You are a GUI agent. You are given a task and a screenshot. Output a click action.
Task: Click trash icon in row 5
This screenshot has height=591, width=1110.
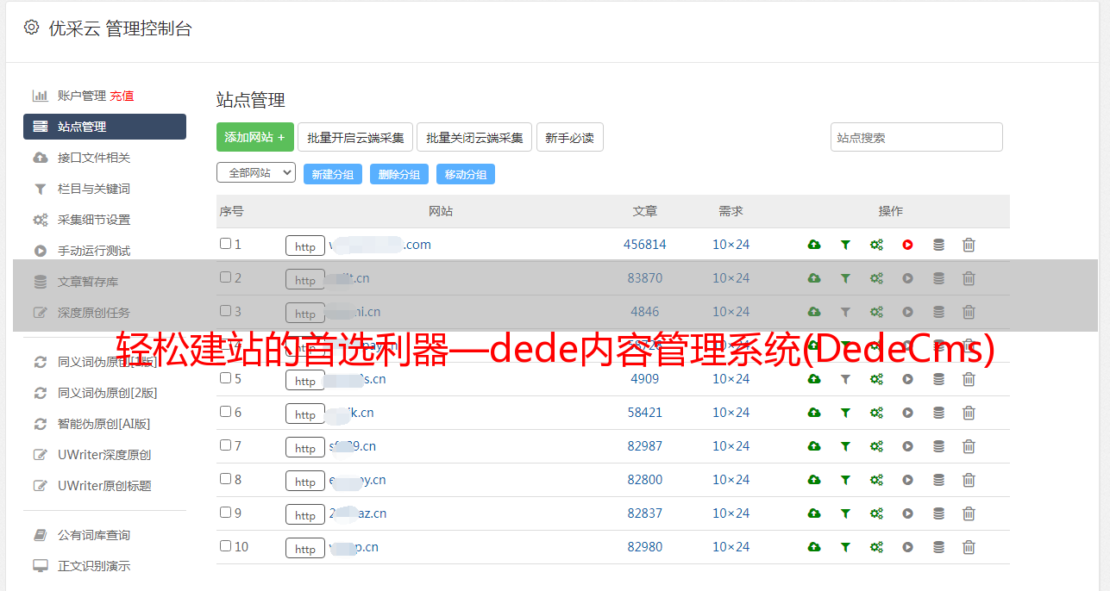point(969,379)
